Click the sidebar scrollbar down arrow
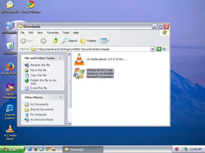This screenshot has height=153, width=205. point(70,123)
